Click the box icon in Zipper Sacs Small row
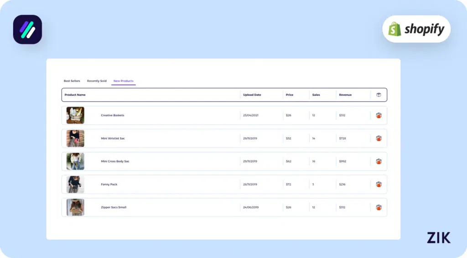467x258 pixels. pos(379,207)
